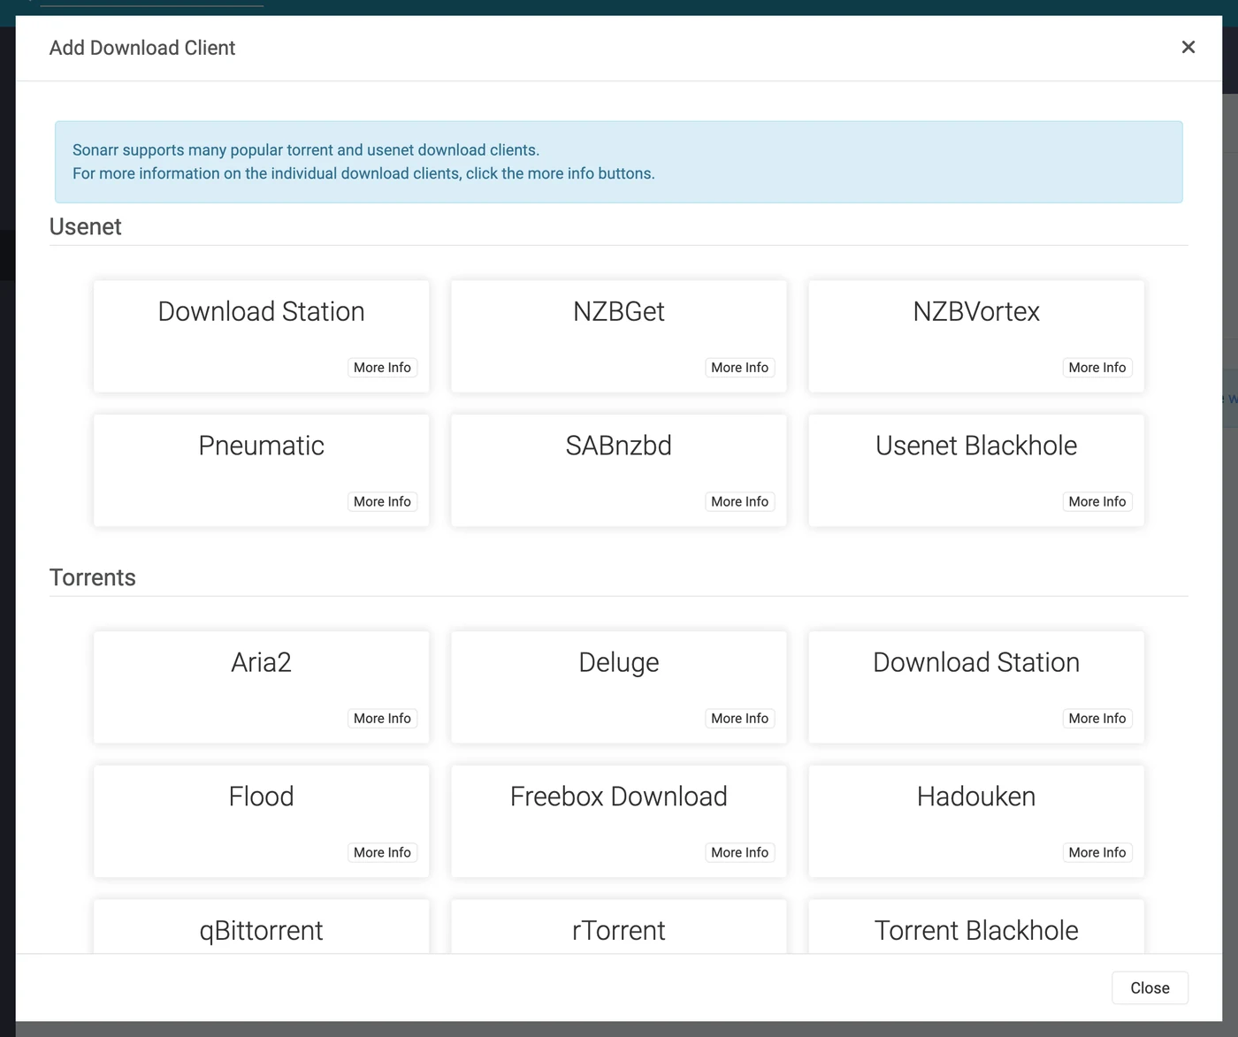This screenshot has width=1238, height=1037.
Task: Pick the Pneumatic download client
Action: [261, 470]
